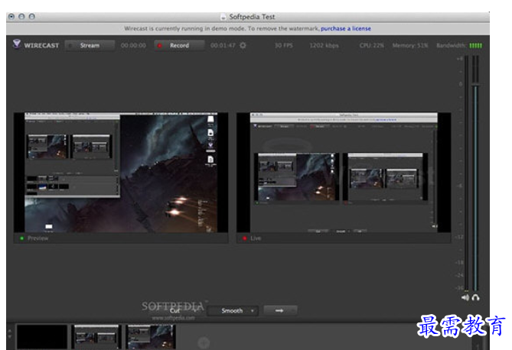The image size is (512, 350).
Task: Click the window close button
Action: 11,16
